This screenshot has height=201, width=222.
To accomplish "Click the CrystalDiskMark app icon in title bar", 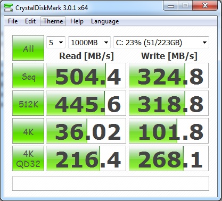I will (x=9, y=8).
